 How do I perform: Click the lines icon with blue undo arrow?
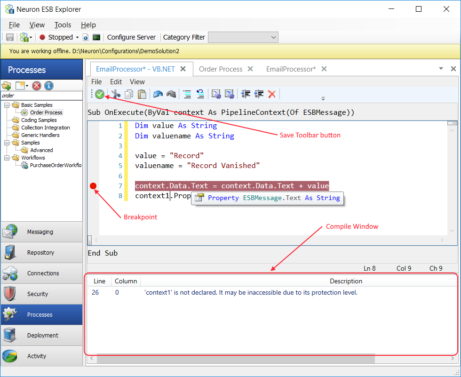point(200,94)
